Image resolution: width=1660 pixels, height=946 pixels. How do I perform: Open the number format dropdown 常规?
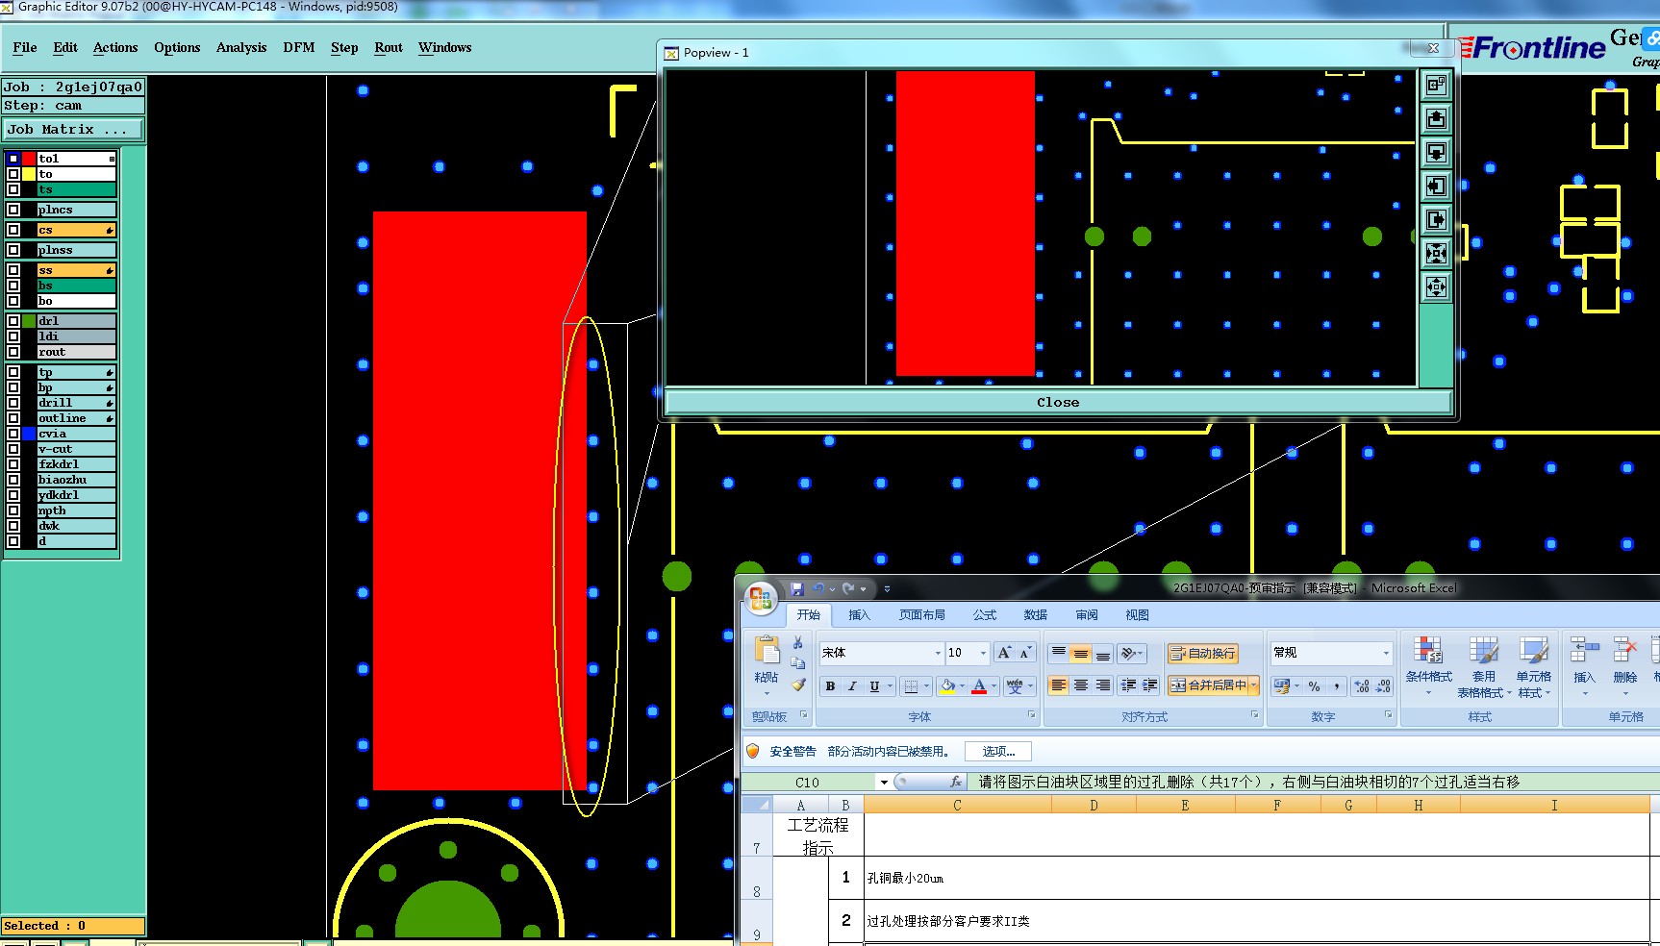click(1386, 653)
